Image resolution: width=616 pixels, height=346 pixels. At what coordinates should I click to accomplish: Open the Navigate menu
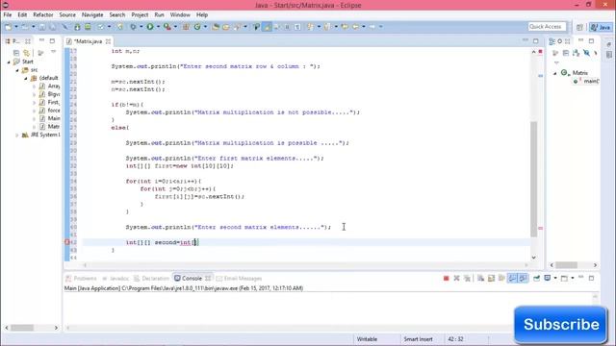(92, 15)
